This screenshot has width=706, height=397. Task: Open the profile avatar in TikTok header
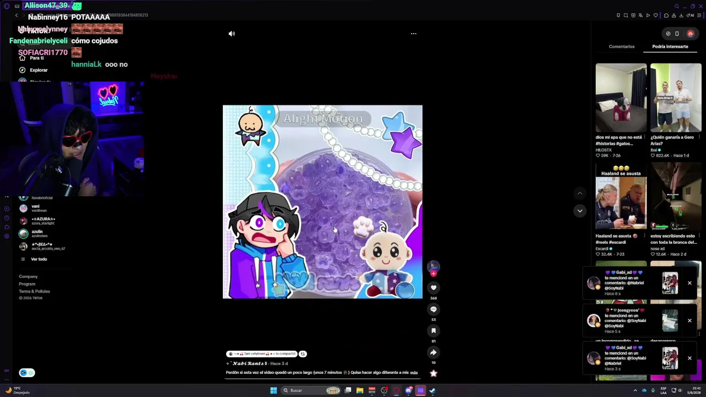(x=690, y=34)
